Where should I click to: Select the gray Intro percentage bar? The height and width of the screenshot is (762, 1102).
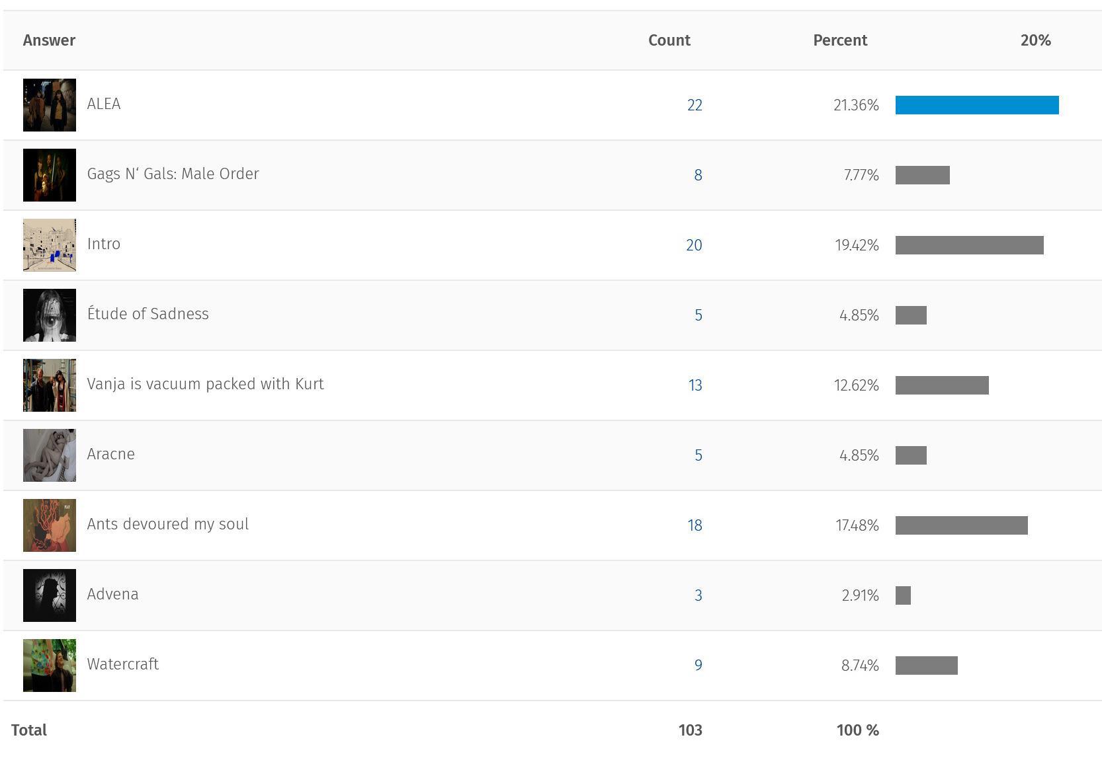pyautogui.click(x=970, y=245)
